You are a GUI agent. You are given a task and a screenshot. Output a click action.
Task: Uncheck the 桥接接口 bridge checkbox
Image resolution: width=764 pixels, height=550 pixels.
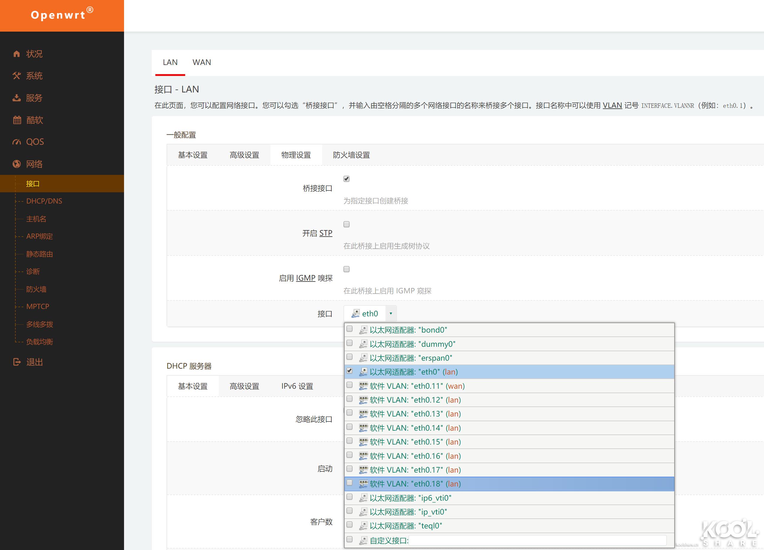[x=346, y=179]
